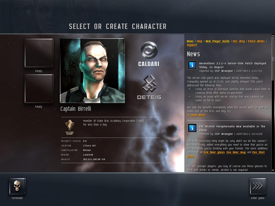Open the Patch Notes link

tap(256, 41)
